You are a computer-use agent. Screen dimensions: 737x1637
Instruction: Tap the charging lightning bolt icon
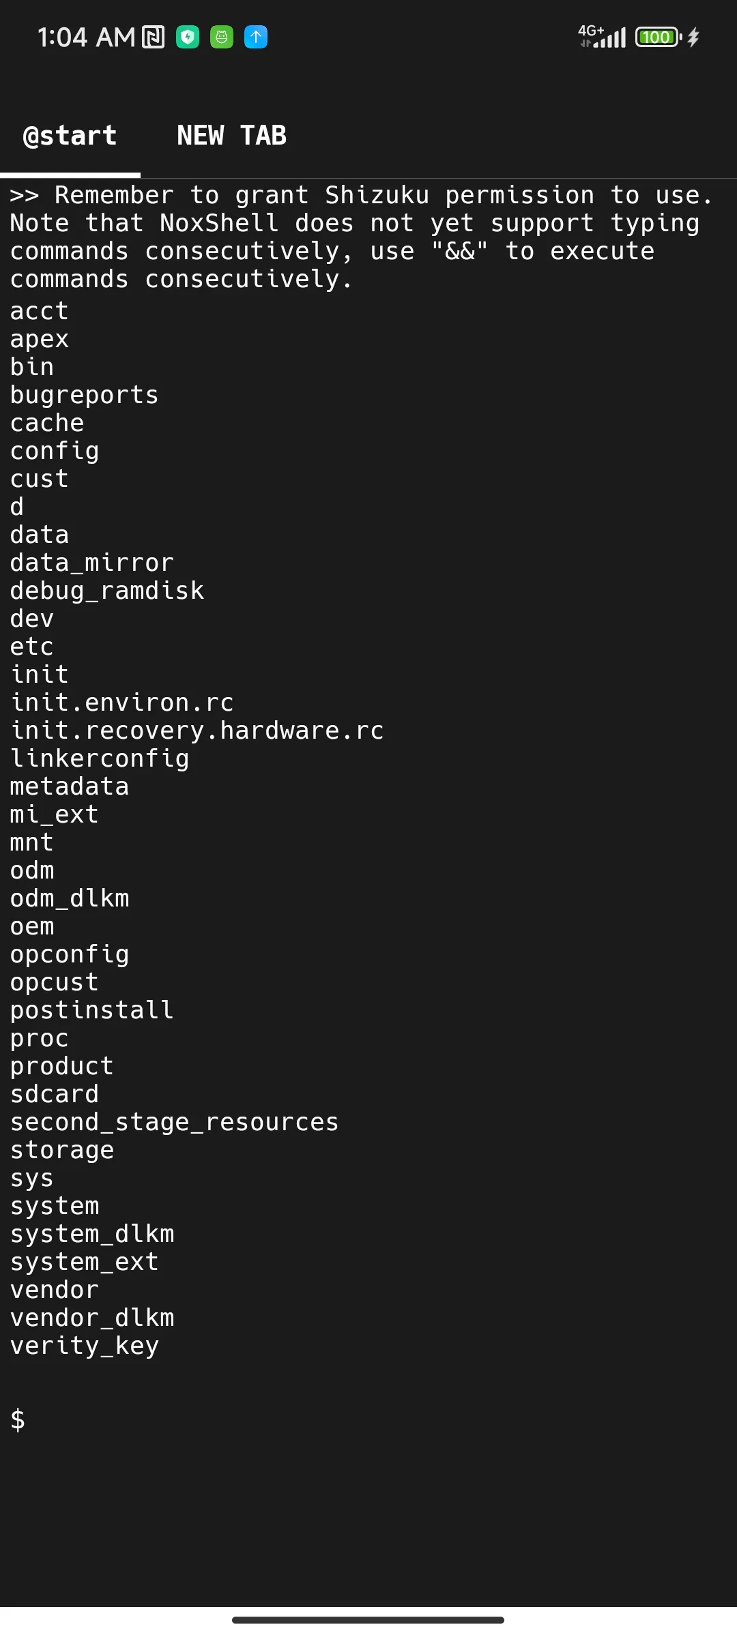click(693, 37)
